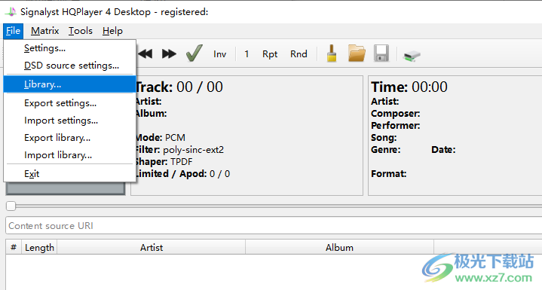Click the 'Performer:' label

pyautogui.click(x=396, y=126)
